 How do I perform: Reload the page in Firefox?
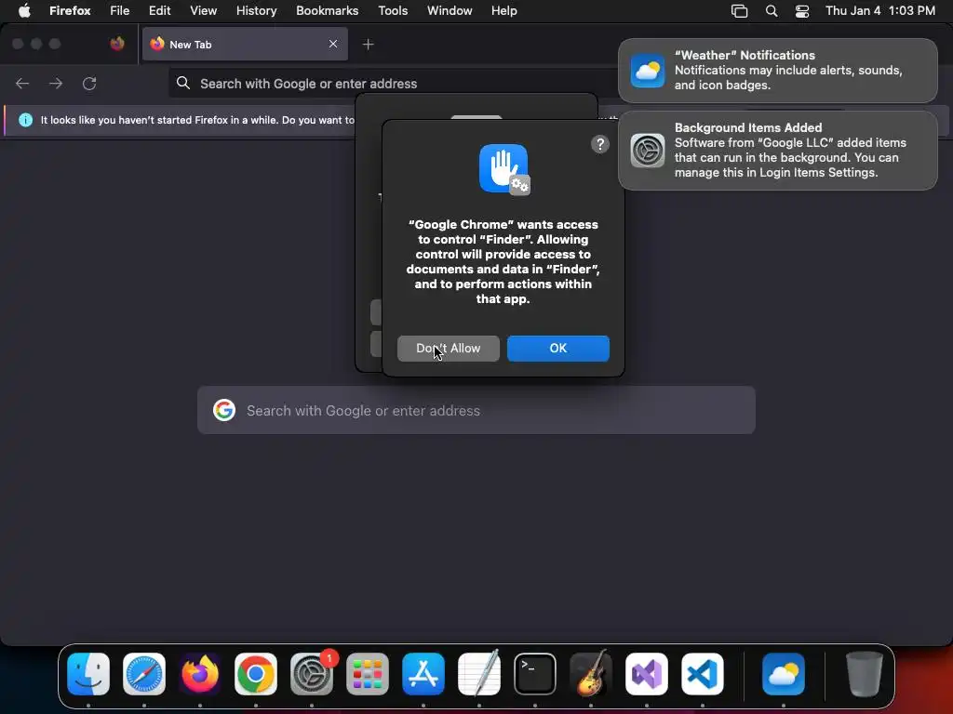click(x=89, y=83)
